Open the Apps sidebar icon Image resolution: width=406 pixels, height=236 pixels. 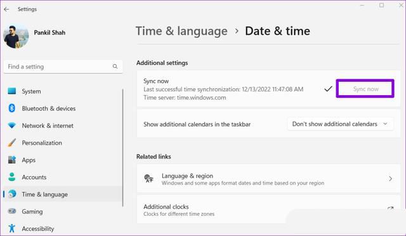[x=12, y=160]
